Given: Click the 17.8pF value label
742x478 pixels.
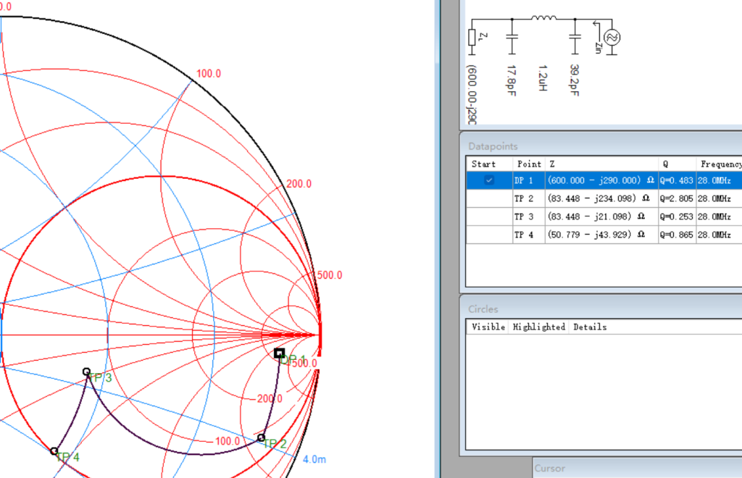Looking at the screenshot, I should click(x=511, y=80).
